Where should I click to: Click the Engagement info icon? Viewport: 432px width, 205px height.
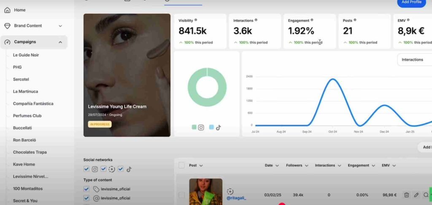[x=312, y=20]
